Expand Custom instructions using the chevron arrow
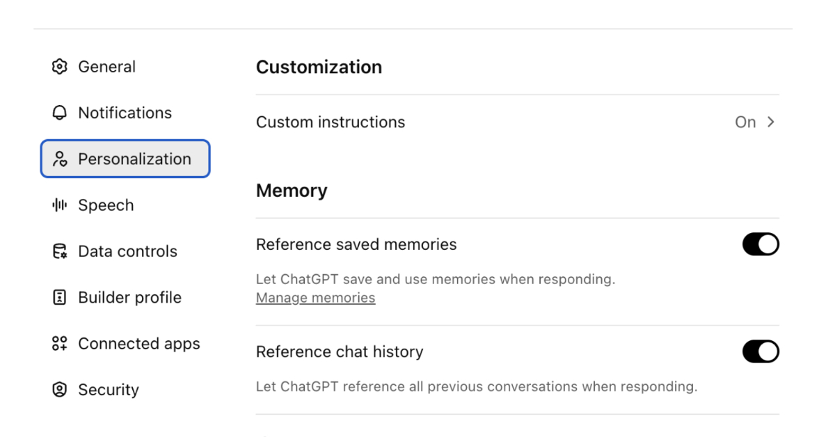835x437 pixels. (x=770, y=122)
